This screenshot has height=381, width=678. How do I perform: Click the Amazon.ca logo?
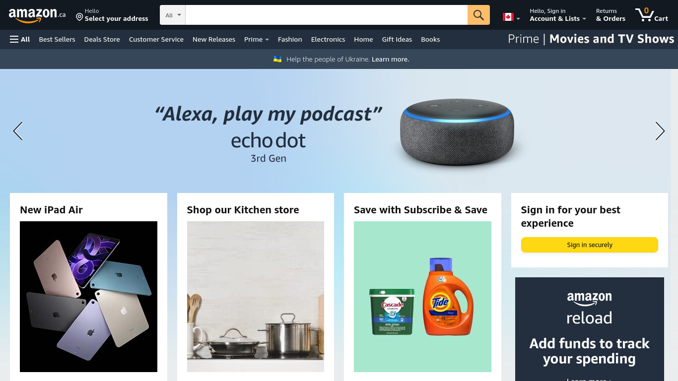tap(37, 15)
